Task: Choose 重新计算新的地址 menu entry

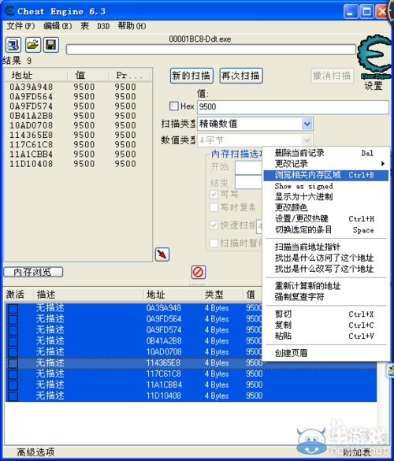Action: (x=325, y=286)
